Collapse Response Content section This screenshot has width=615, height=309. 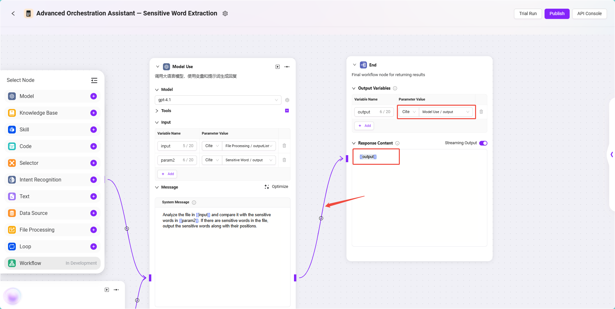[x=354, y=143]
